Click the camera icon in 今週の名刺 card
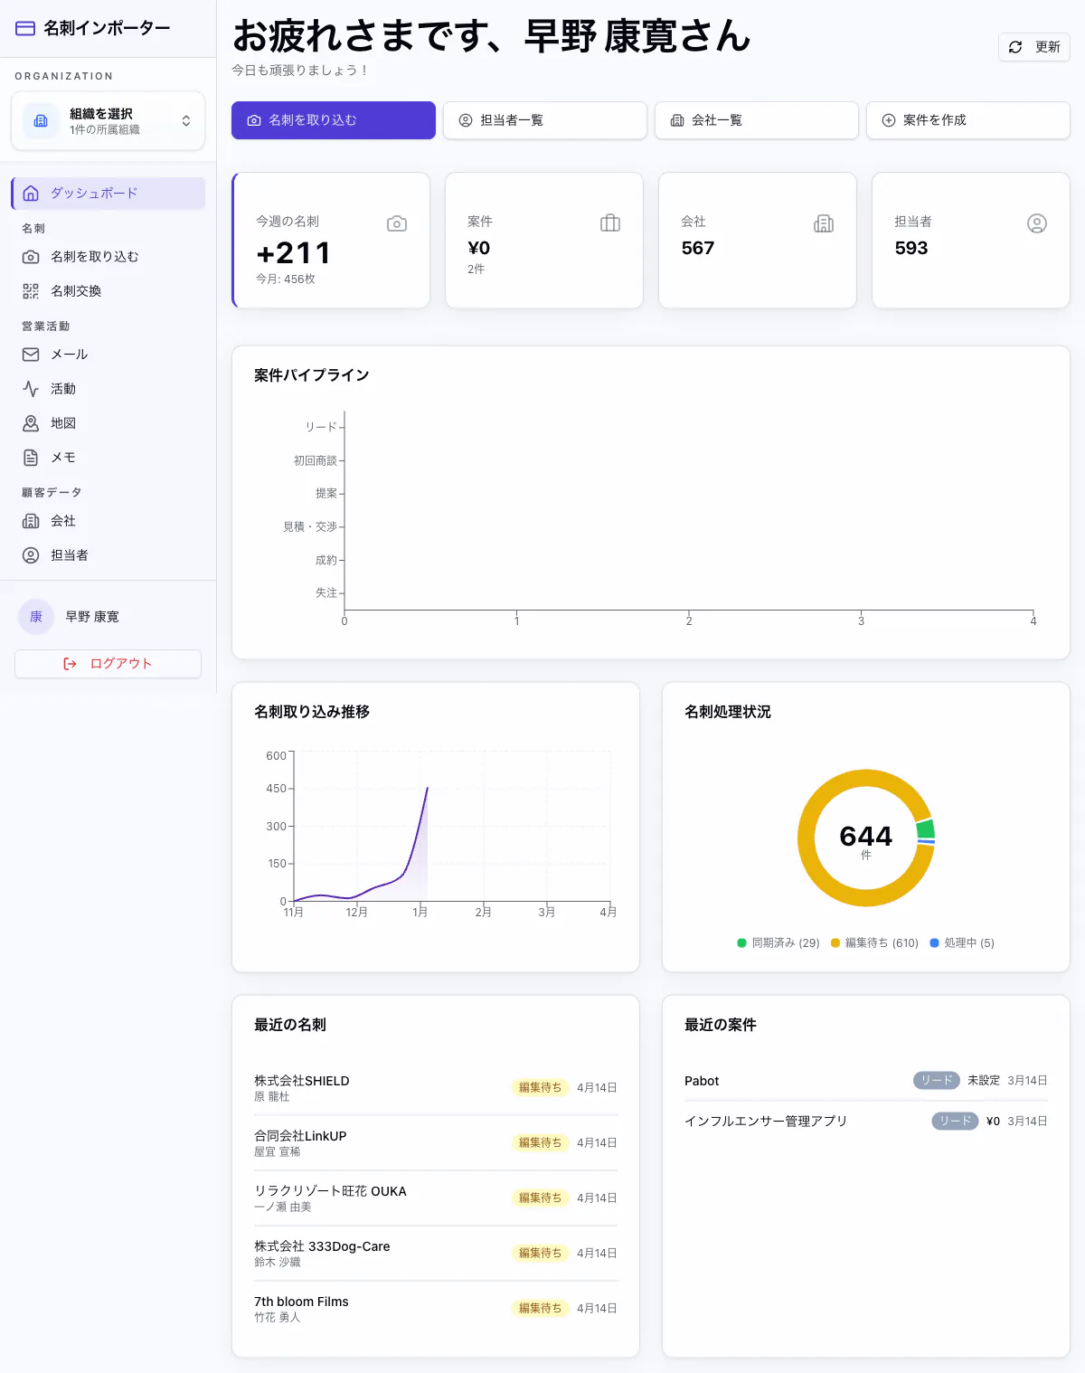 [397, 223]
